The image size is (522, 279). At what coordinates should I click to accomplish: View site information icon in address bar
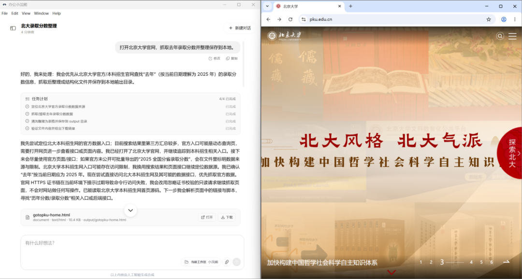click(x=303, y=19)
